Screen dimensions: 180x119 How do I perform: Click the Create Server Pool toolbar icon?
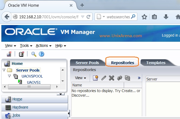(x=21, y=54)
